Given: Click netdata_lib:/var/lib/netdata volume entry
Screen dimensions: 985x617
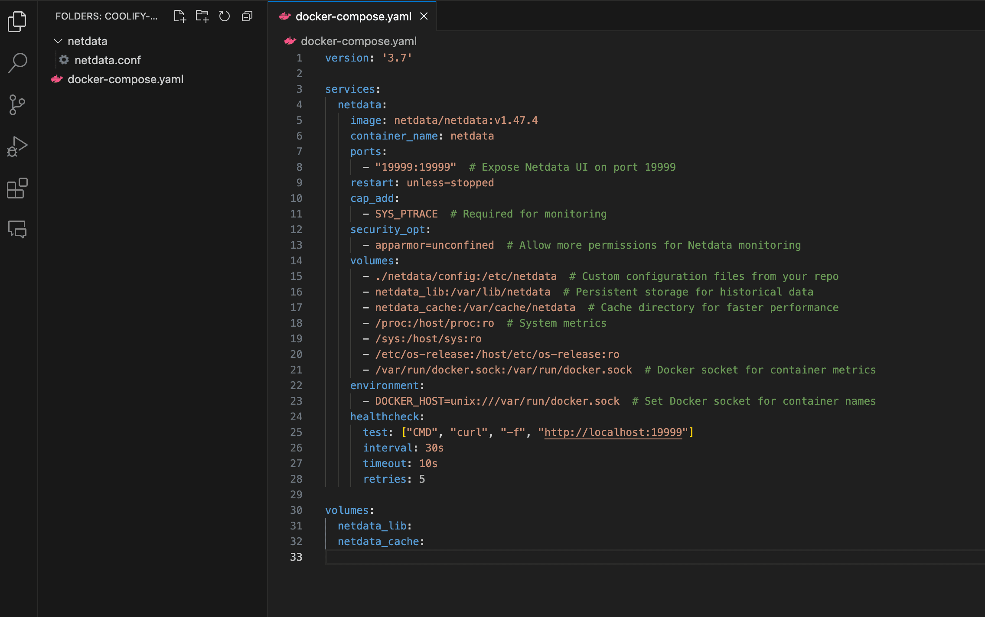Looking at the screenshot, I should 463,292.
